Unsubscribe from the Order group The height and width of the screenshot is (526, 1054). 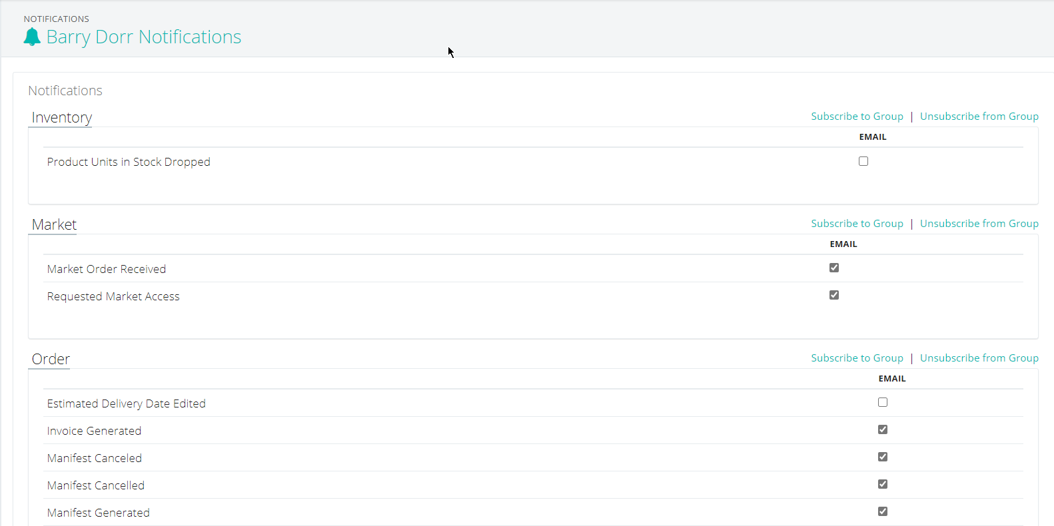tap(979, 358)
